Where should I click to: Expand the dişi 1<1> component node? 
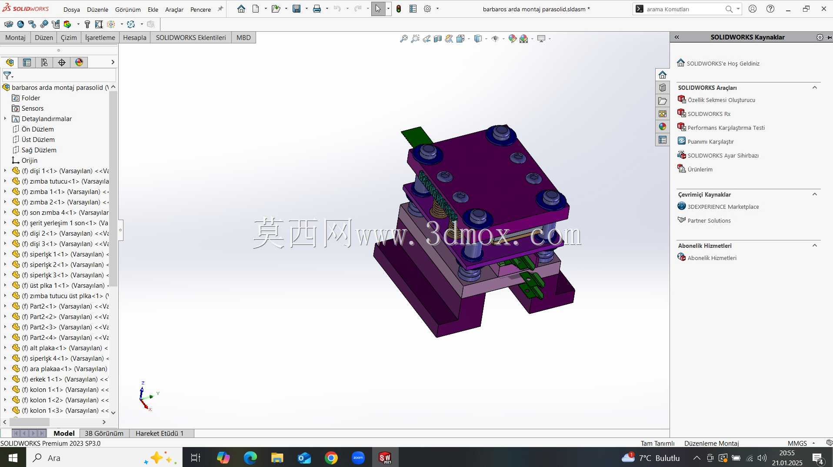(5, 171)
